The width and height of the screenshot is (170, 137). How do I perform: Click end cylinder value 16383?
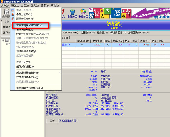pos(146,45)
